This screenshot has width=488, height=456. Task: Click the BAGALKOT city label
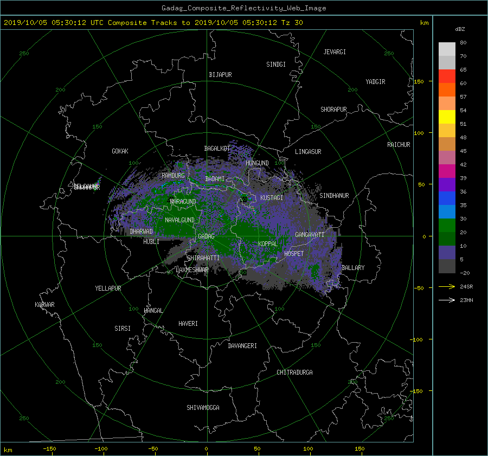point(217,149)
